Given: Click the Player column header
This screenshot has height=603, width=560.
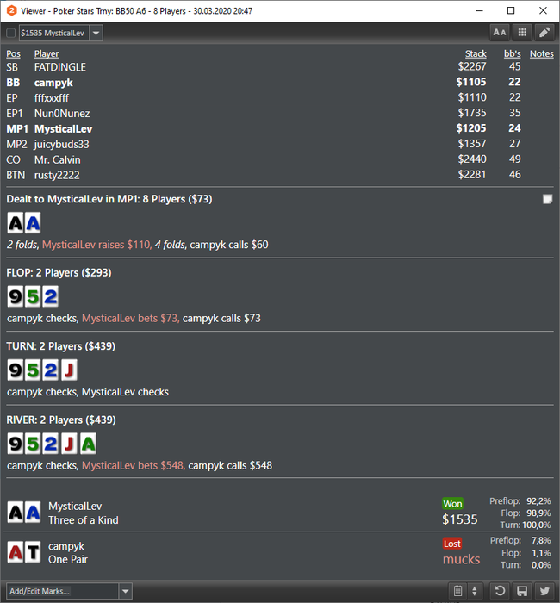Looking at the screenshot, I should [x=47, y=53].
